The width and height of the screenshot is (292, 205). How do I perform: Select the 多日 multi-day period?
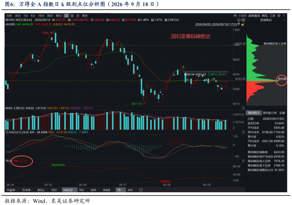point(18,16)
